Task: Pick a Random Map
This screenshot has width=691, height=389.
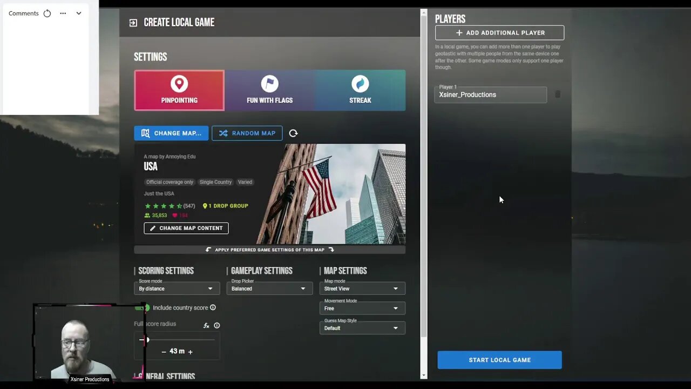Action: 247,133
